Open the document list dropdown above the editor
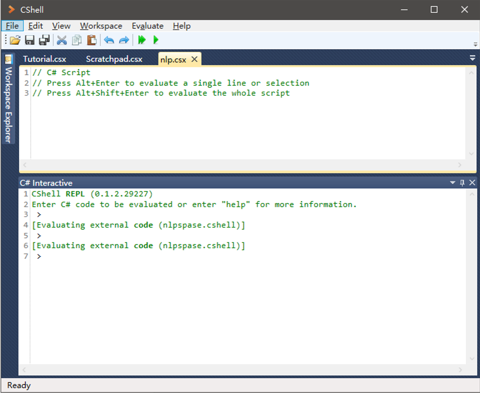Image resolution: width=480 pixels, height=393 pixels. click(x=472, y=59)
